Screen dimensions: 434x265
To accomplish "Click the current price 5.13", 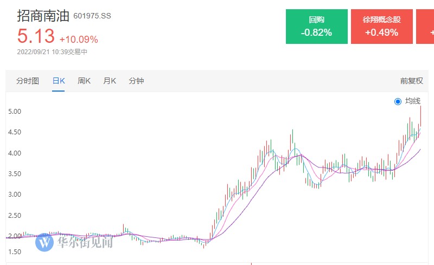I will (x=36, y=36).
